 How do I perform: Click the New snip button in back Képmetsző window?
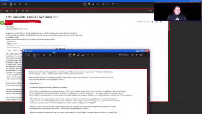(4, 4)
